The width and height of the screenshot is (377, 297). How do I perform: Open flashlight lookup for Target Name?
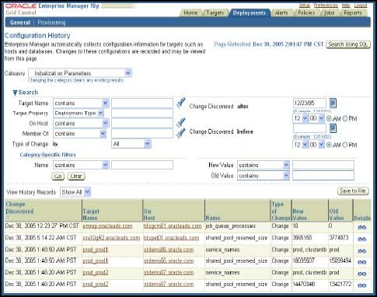[181, 103]
